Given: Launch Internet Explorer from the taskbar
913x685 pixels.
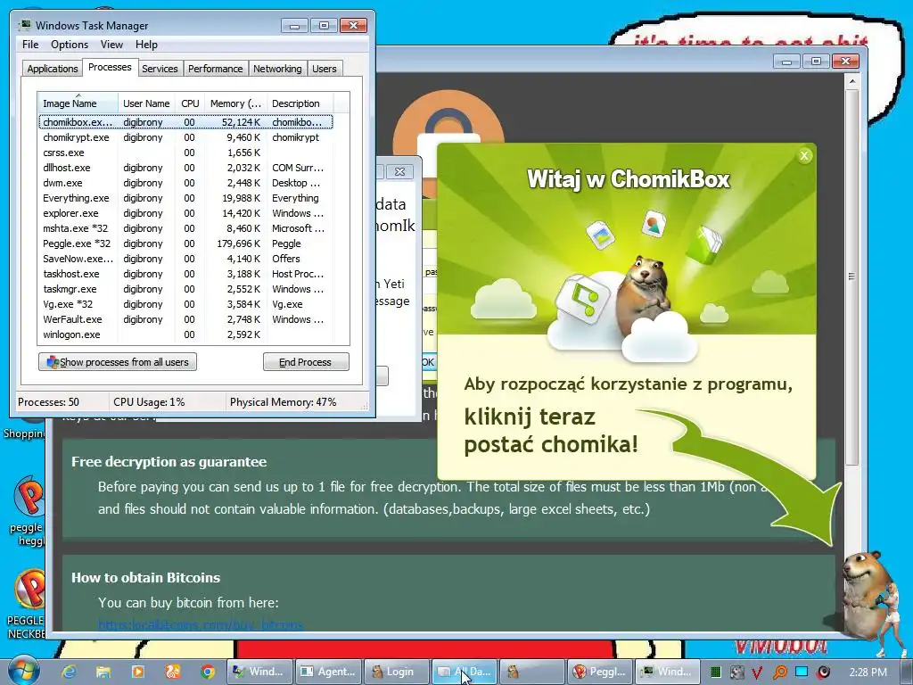Looking at the screenshot, I should [x=69, y=672].
